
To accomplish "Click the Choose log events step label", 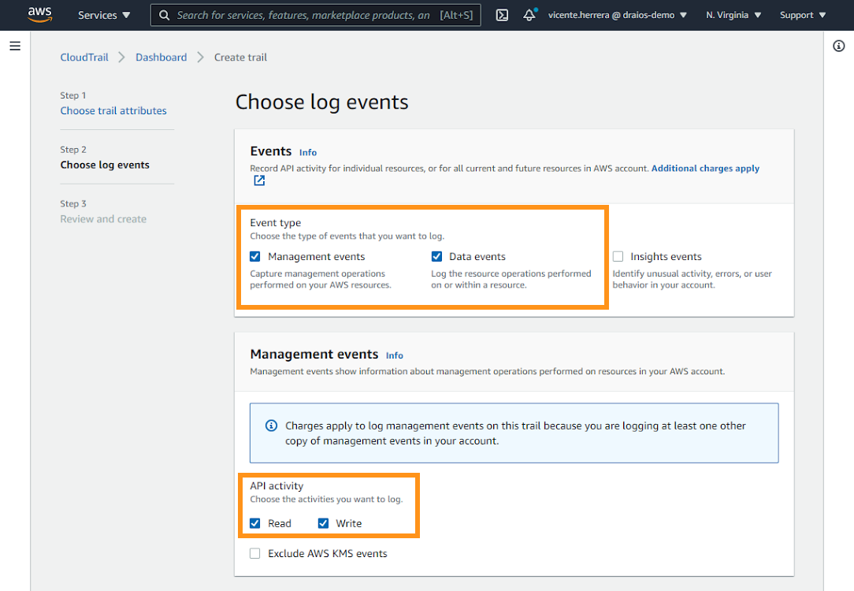I will (105, 165).
